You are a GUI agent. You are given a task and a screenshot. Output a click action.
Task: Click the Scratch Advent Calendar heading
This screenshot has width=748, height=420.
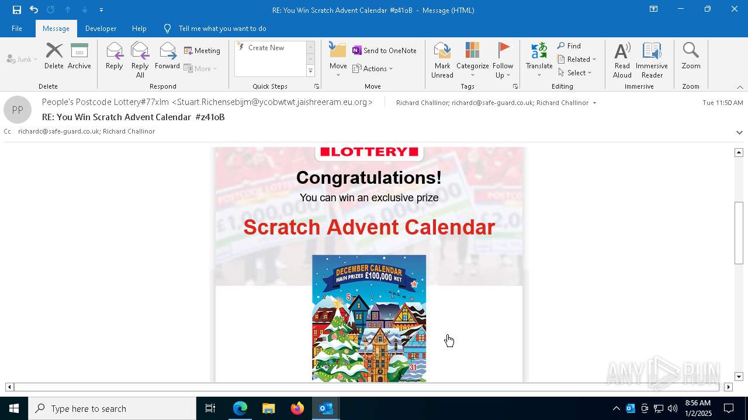(x=369, y=227)
